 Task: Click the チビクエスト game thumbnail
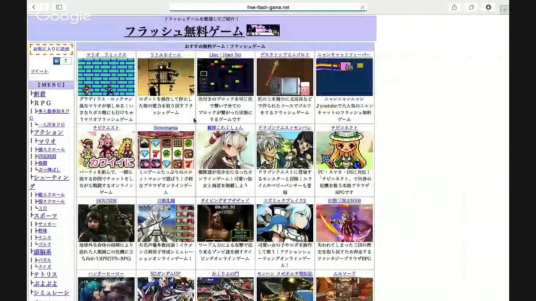click(106, 150)
